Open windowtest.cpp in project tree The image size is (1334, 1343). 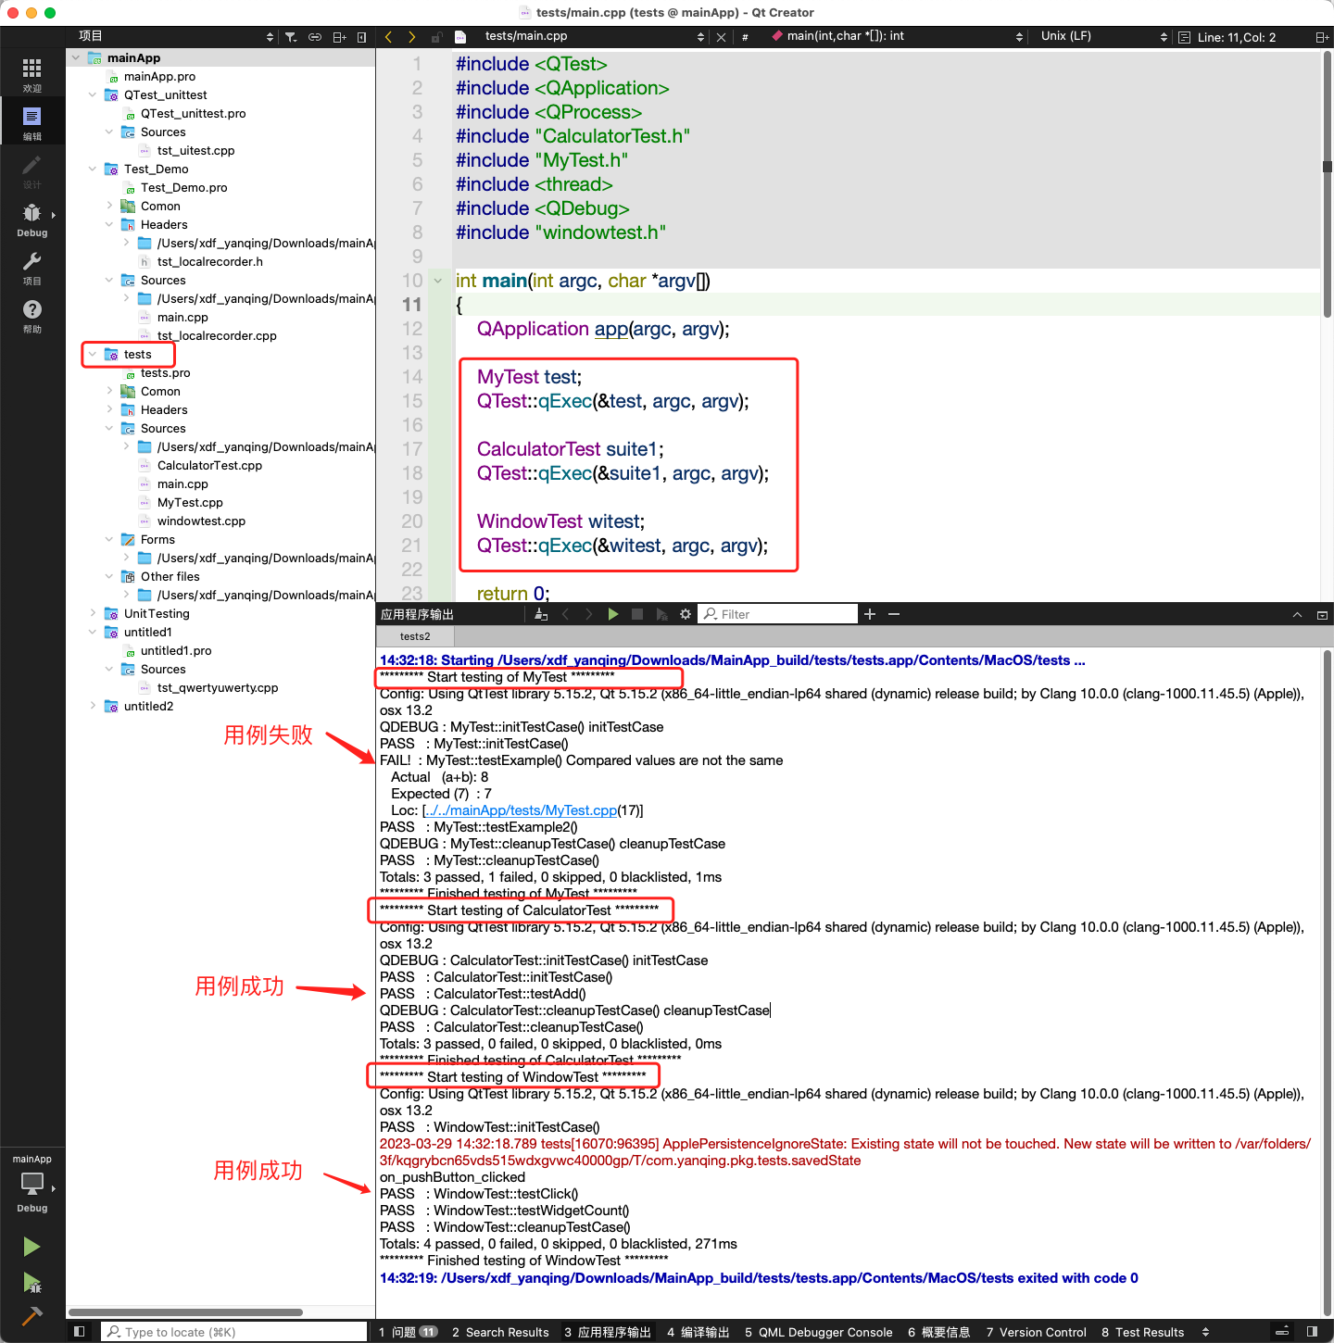pos(201,521)
